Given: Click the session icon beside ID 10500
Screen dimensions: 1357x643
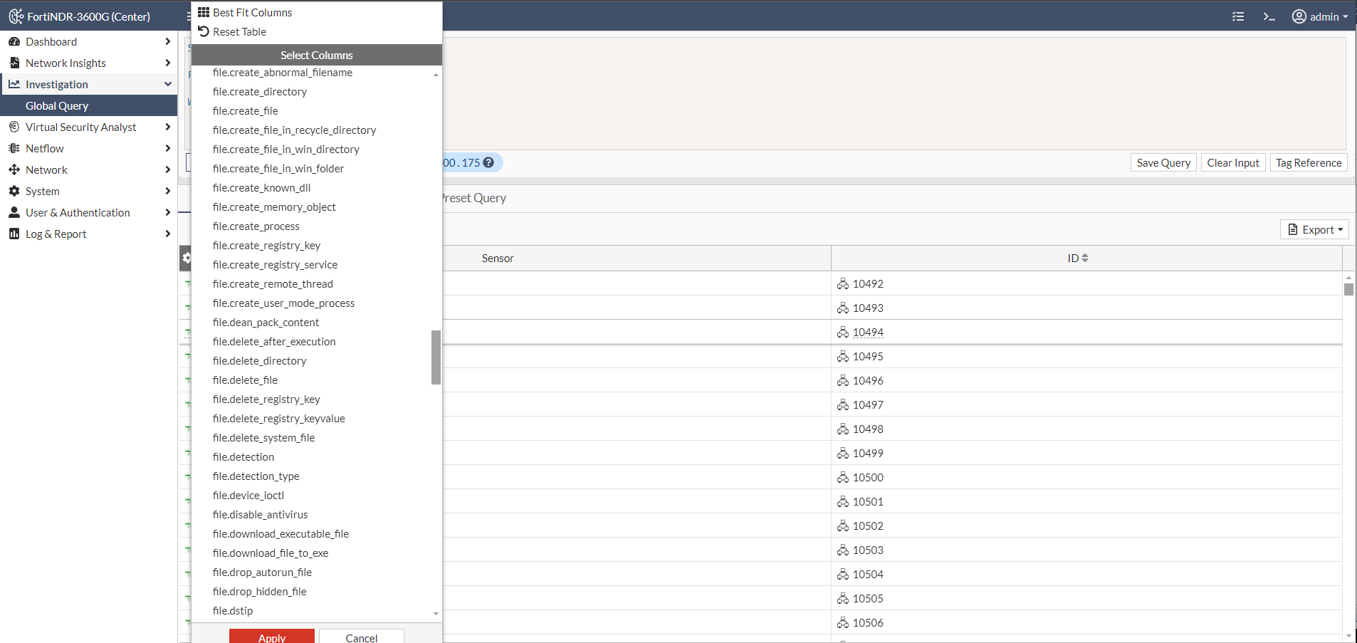Looking at the screenshot, I should [843, 477].
